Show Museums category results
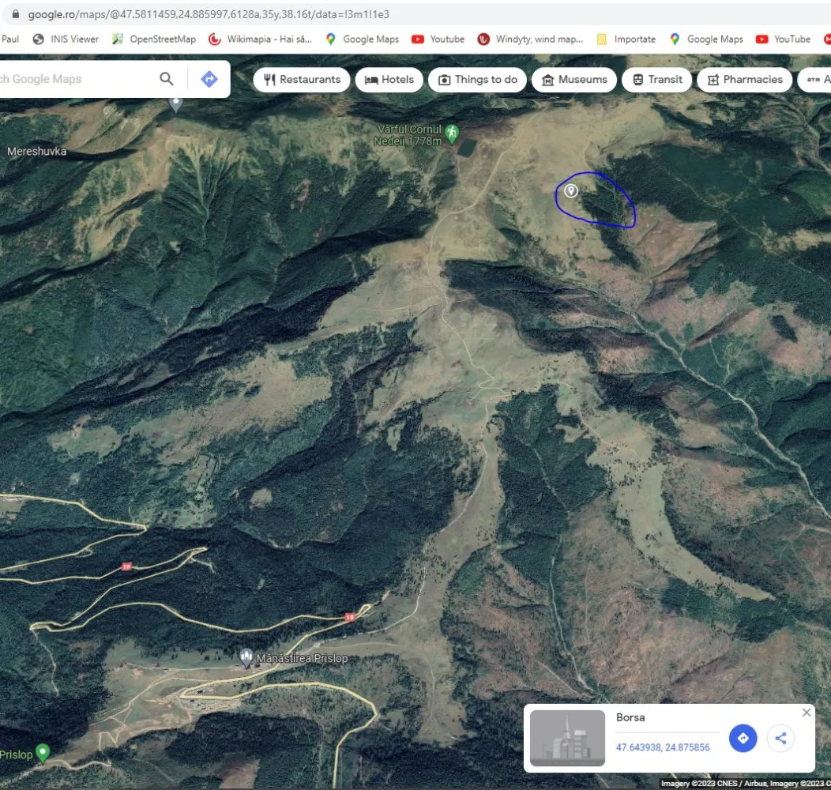The height and width of the screenshot is (790, 831). coord(574,80)
